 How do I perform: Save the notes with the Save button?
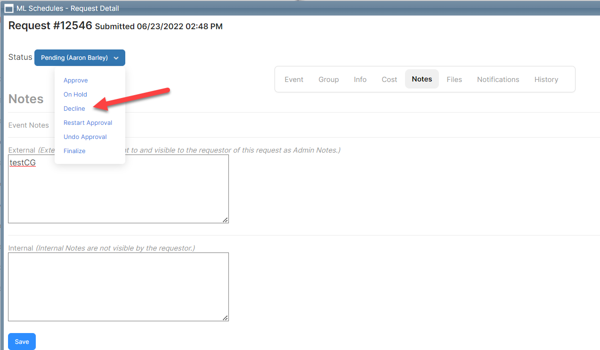(x=22, y=342)
